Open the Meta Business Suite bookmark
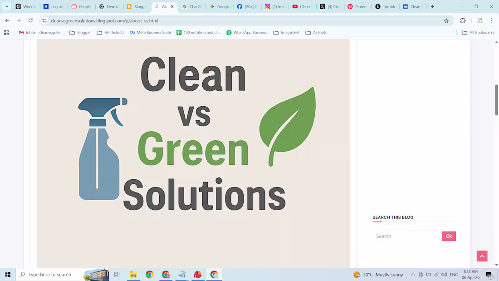Viewport: 499px width, 281px height. click(x=150, y=33)
